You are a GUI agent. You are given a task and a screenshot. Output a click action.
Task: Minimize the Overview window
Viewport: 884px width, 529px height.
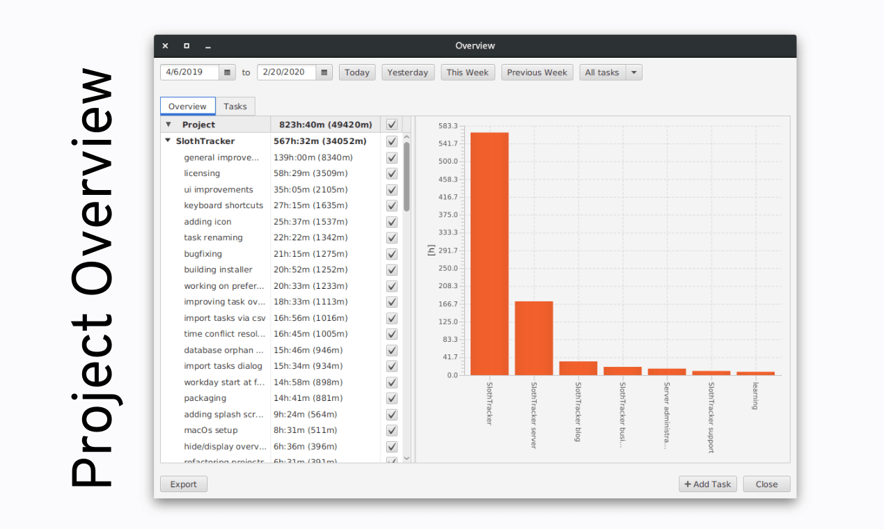point(207,46)
